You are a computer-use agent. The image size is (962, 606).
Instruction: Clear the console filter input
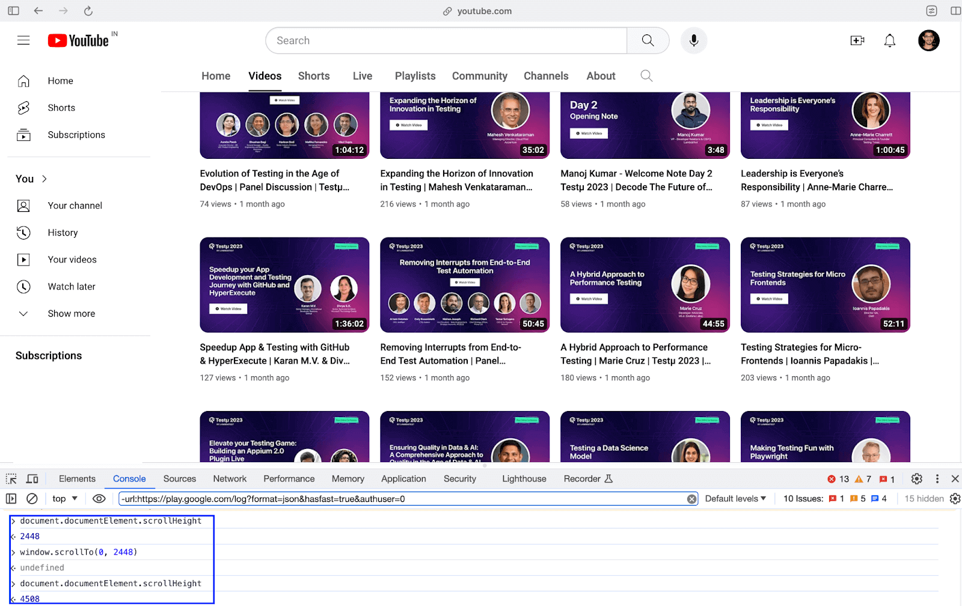691,498
